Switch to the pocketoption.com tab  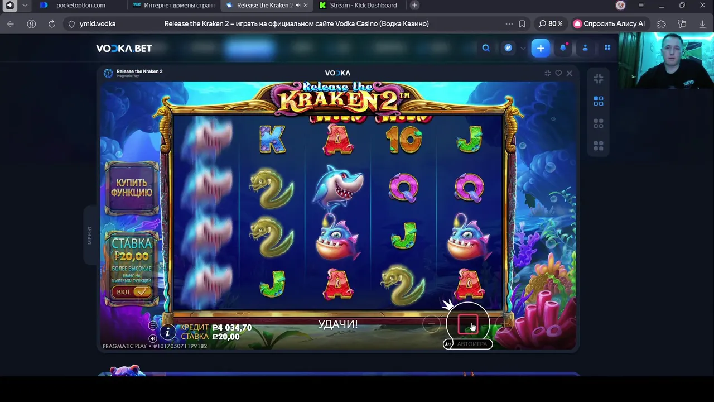(81, 5)
